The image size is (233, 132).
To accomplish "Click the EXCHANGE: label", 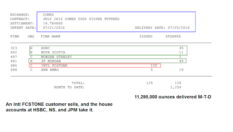I will tap(20, 15).
